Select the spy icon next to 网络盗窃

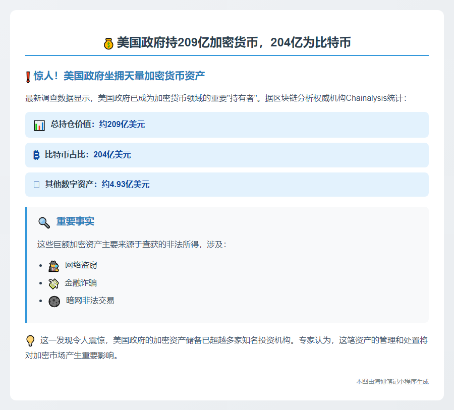pos(53,266)
